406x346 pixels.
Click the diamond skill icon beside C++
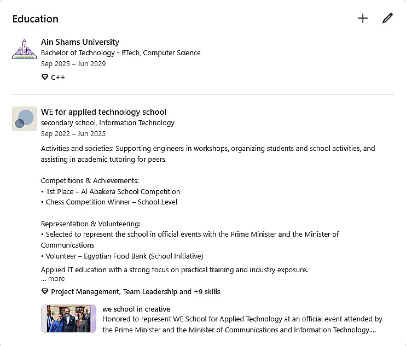pos(45,77)
